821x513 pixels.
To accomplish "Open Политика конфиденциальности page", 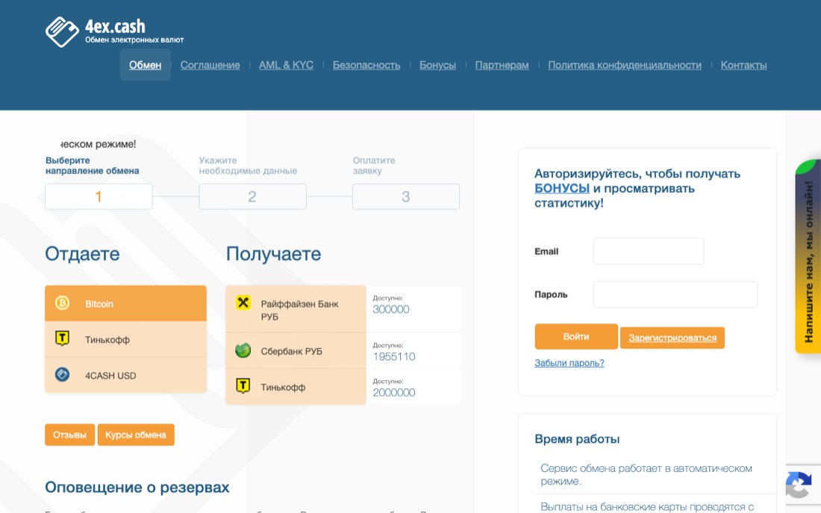I will tap(625, 65).
